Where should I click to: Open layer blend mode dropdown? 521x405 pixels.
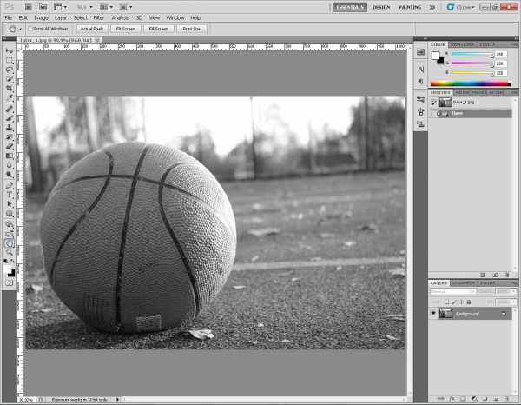coord(453,291)
